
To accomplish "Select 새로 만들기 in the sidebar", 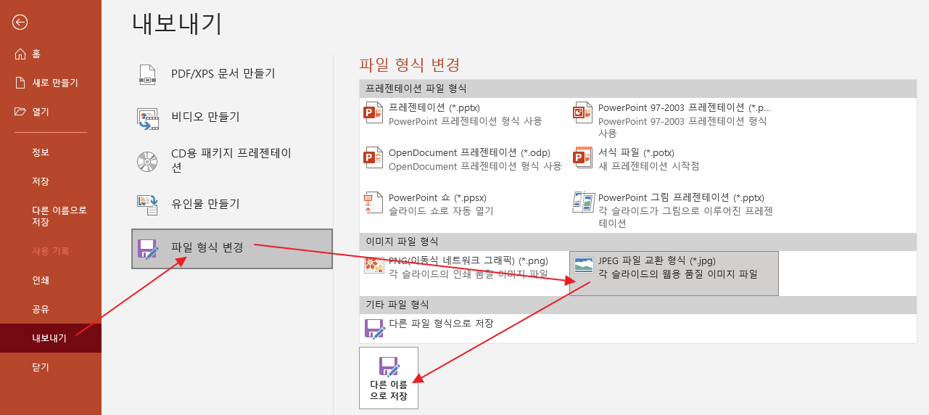I will 51,83.
